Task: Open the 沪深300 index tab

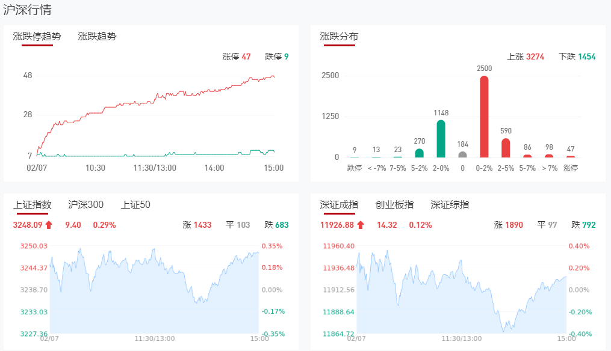Action: pyautogui.click(x=86, y=205)
